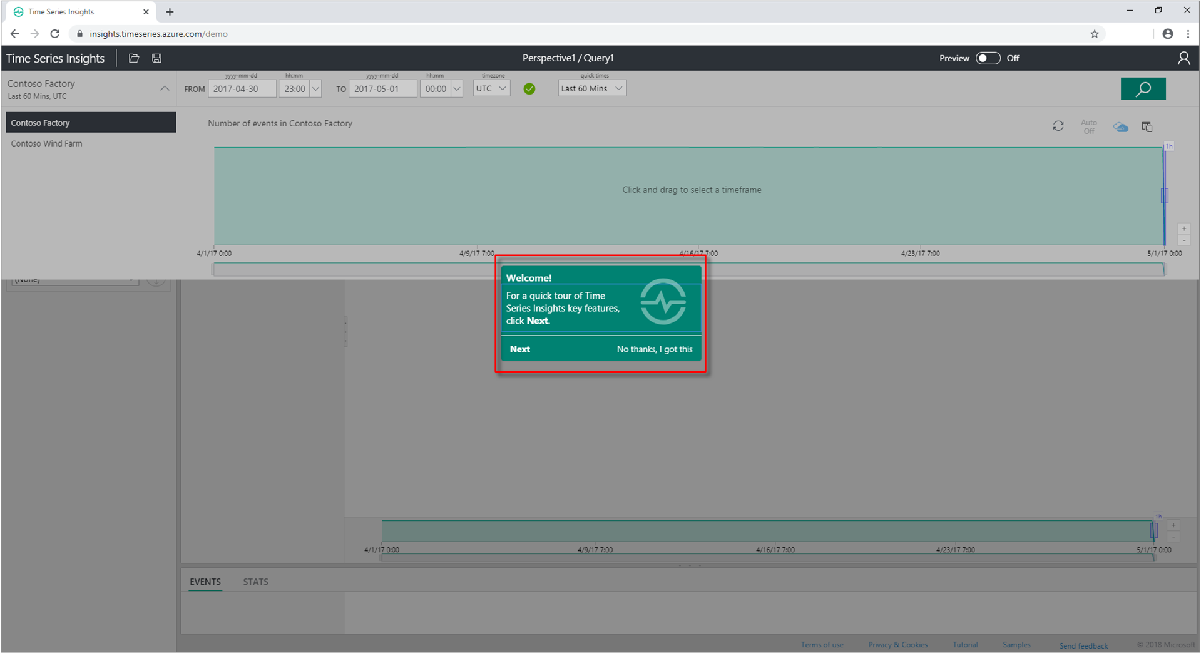
Task: Open the Samples link in the footer
Action: pos(1016,645)
